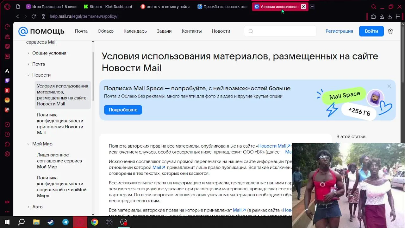Open GX Corner in sidebar
This screenshot has height=228, width=405.
7,202
